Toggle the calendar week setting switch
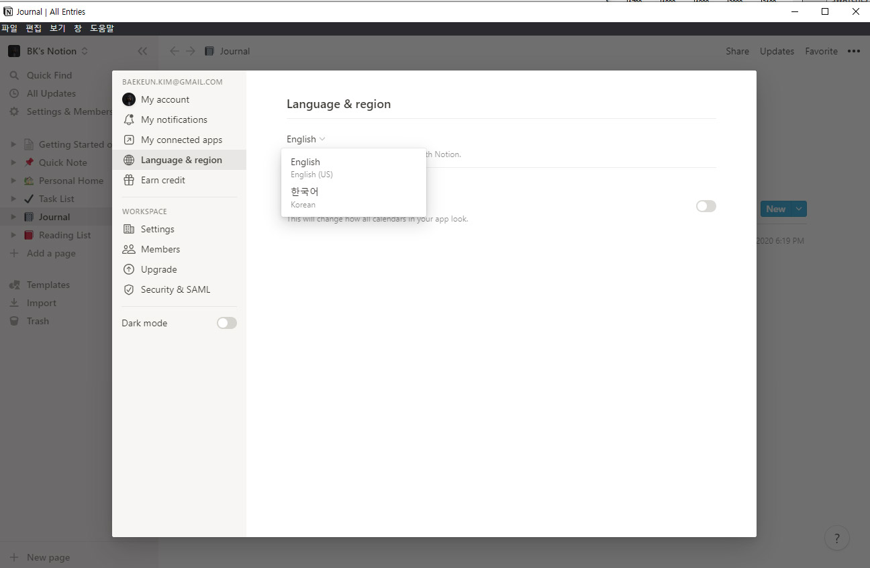The height and width of the screenshot is (568, 870). tap(706, 206)
